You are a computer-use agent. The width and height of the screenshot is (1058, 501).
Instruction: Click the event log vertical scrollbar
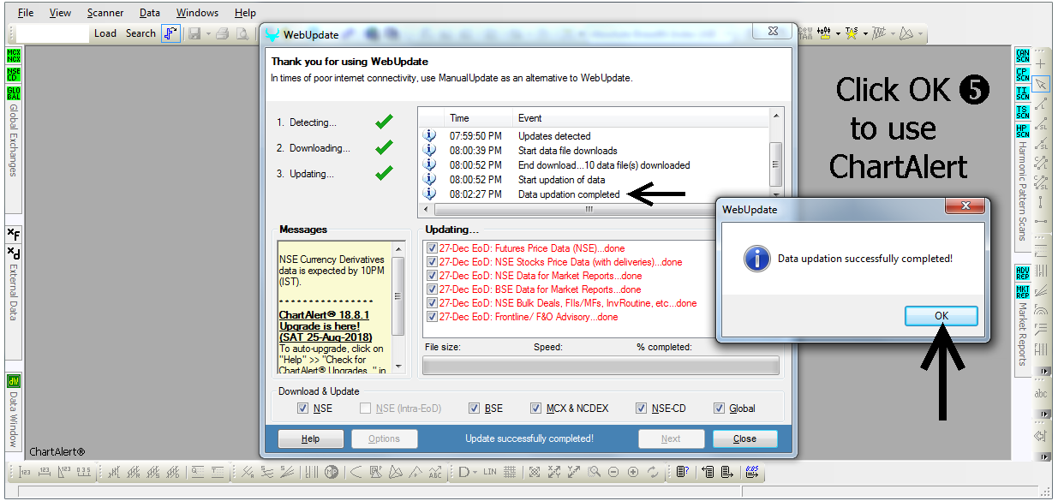(x=776, y=155)
